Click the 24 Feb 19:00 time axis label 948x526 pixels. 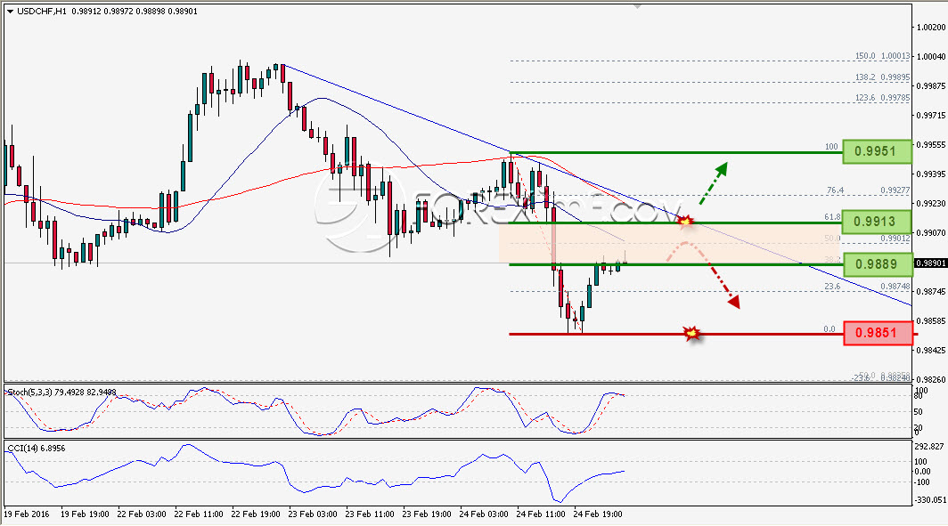597,514
